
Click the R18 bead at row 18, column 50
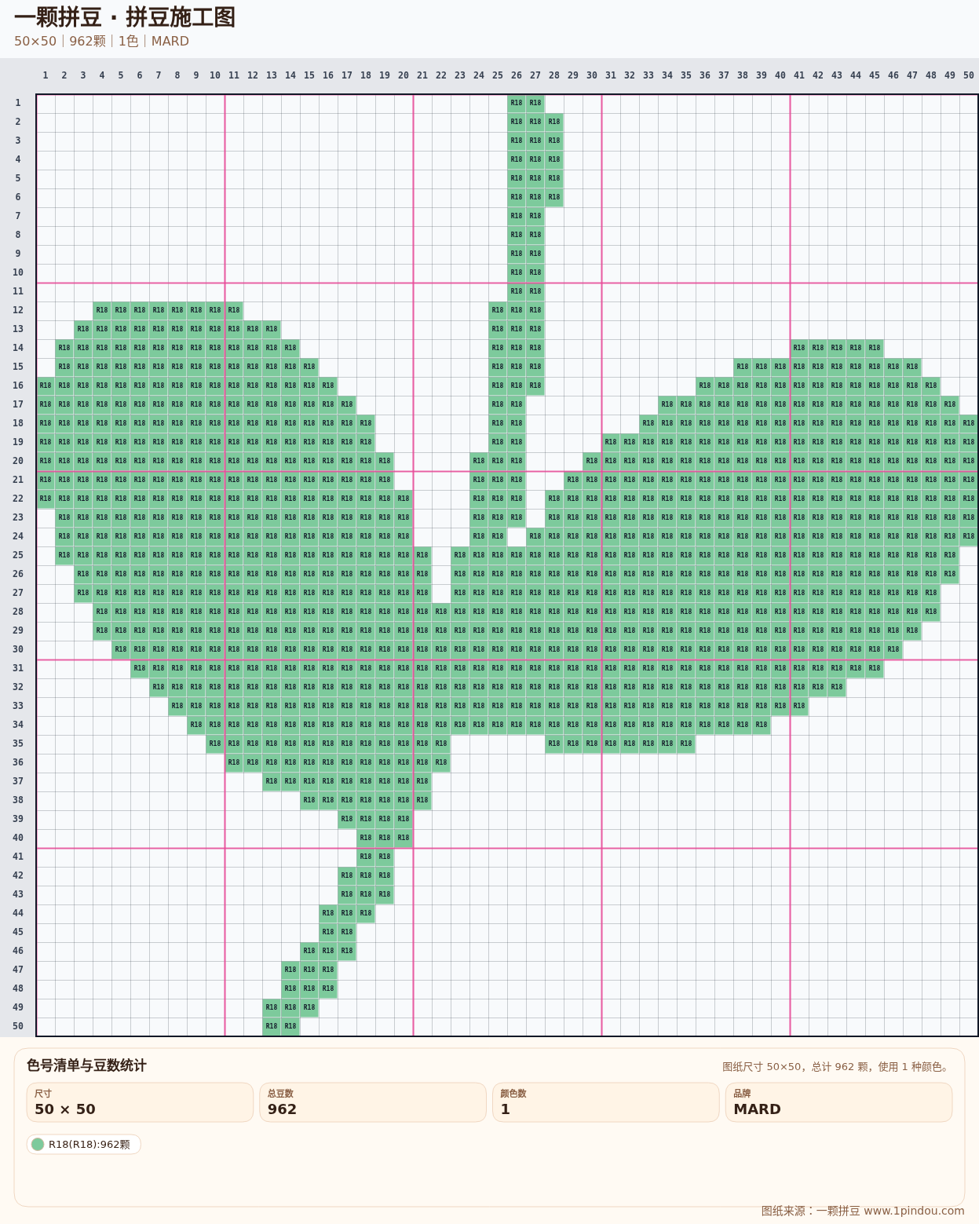pyautogui.click(x=969, y=423)
